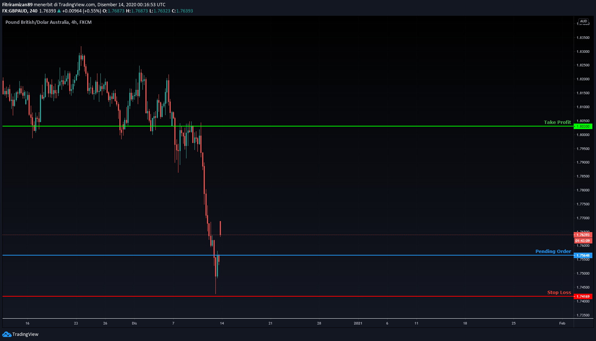Click the TradingView wordmark text

click(x=25, y=334)
